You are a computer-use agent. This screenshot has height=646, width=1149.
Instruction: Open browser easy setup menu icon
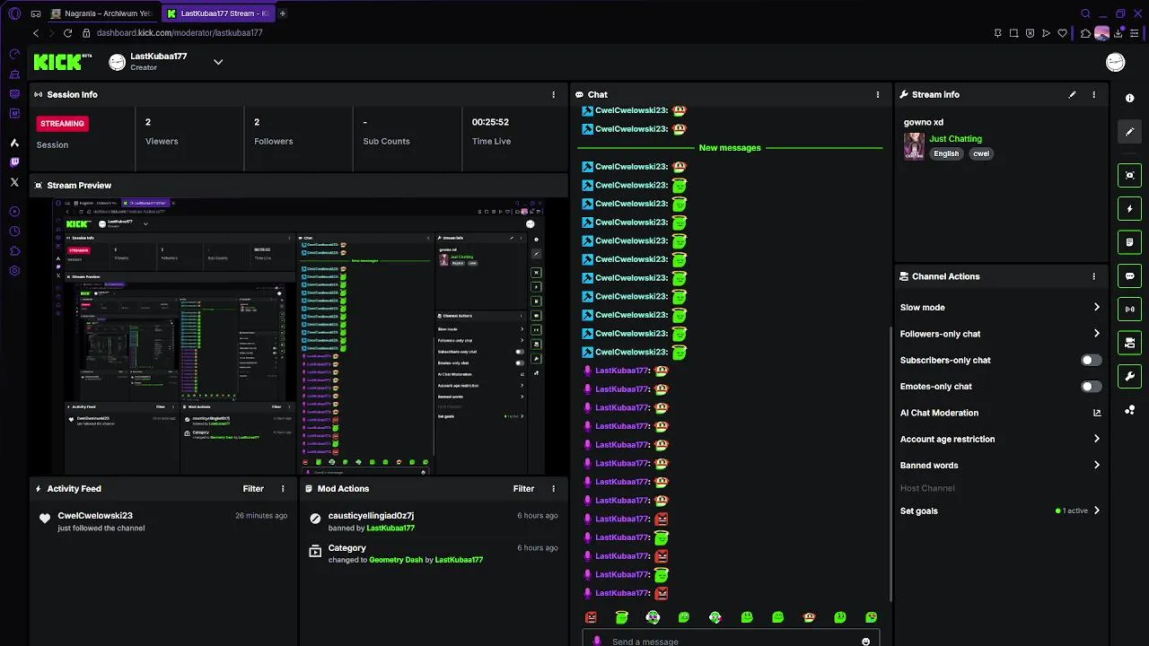click(x=1135, y=33)
